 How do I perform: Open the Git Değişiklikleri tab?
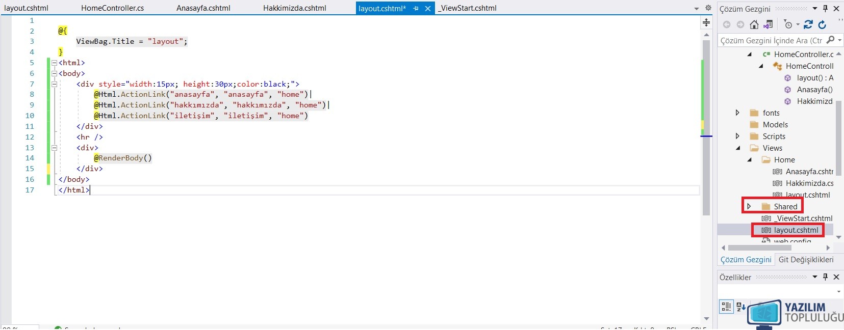tap(806, 260)
